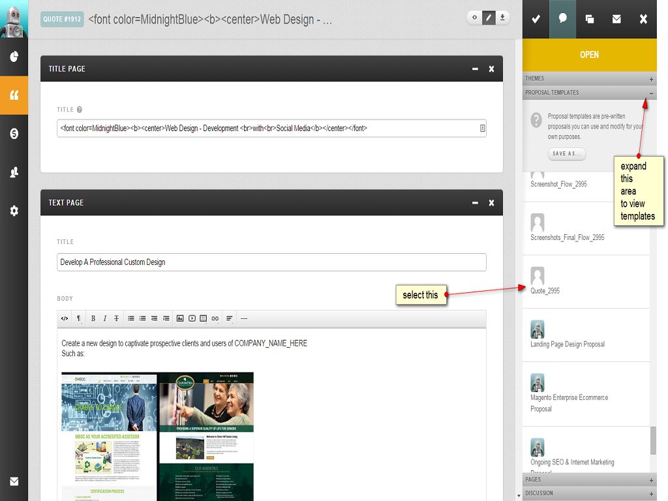668x501 pixels.
Task: Insert an image using the editor toolbar
Action: click(180, 318)
